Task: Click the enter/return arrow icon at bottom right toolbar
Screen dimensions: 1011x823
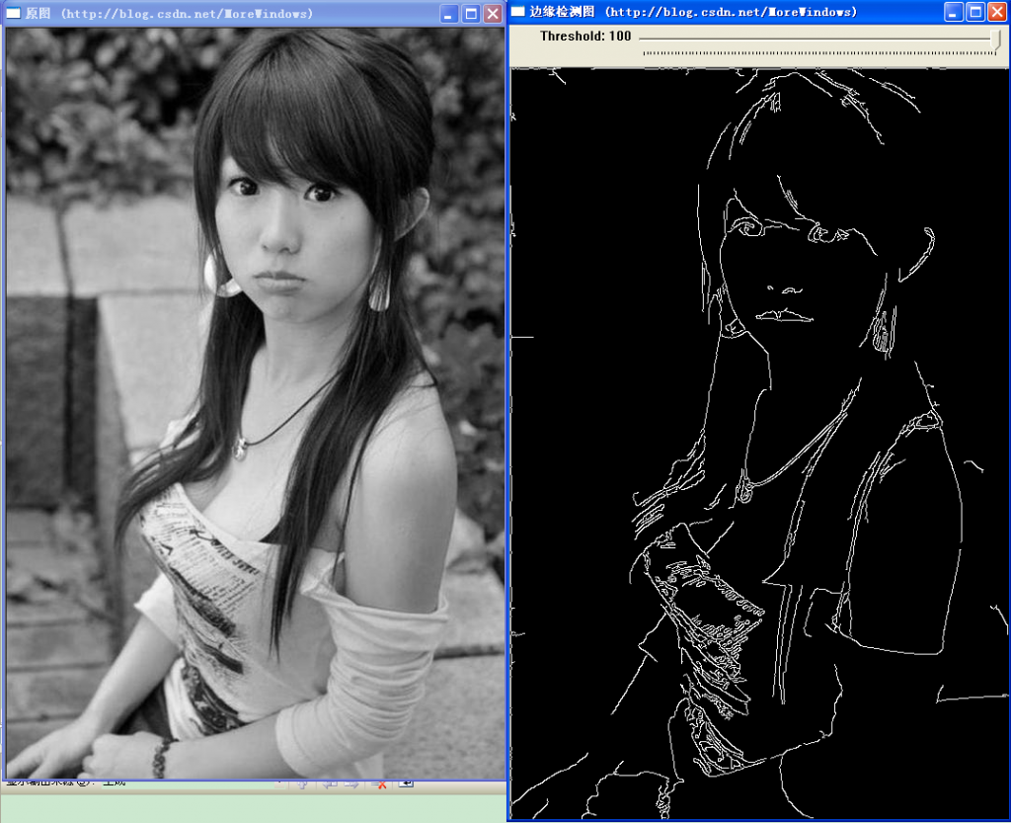Action: coord(405,784)
